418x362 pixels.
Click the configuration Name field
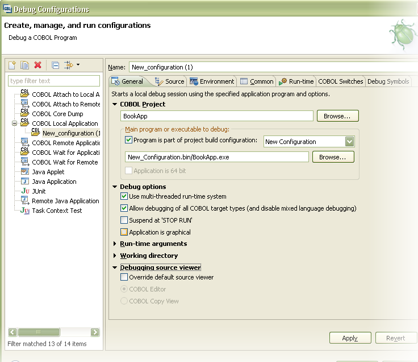[273, 67]
